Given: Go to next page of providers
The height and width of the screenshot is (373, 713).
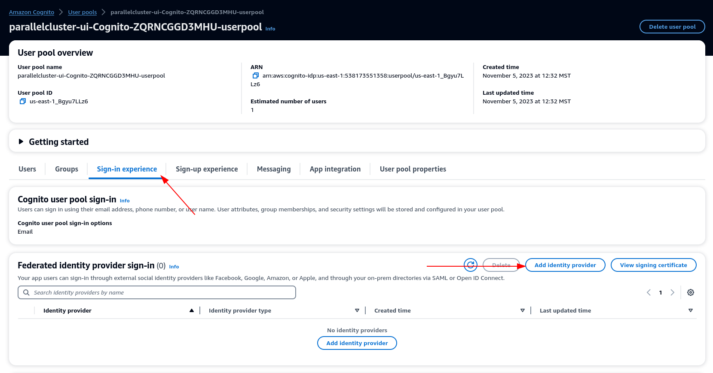Looking at the screenshot, I should (x=672, y=292).
